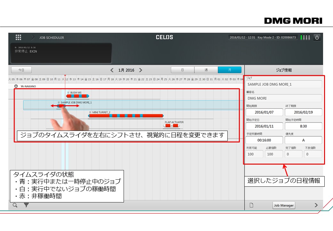Click the customer name field DMG MORI
The width and height of the screenshot is (333, 231).
[284, 98]
